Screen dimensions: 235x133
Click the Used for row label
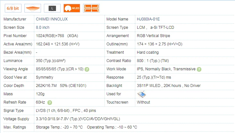point(113,94)
